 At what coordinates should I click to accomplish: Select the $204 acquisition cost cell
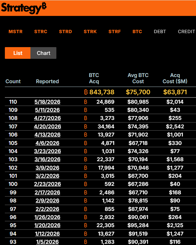(175, 176)
